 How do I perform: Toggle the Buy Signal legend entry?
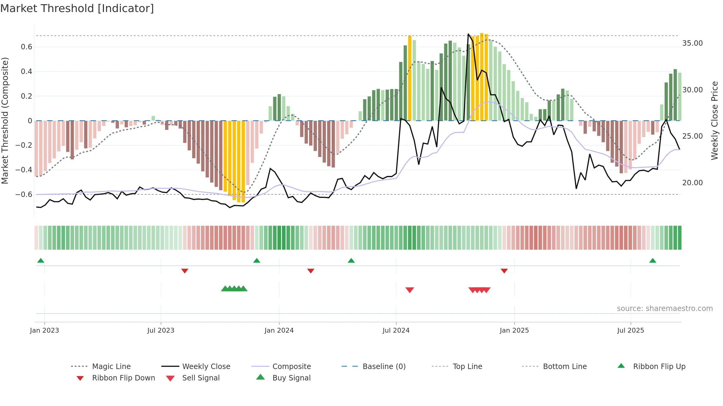[283, 378]
